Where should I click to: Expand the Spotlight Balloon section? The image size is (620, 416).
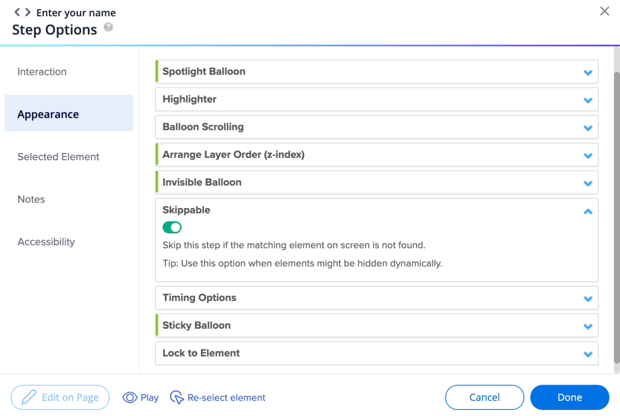tap(587, 72)
